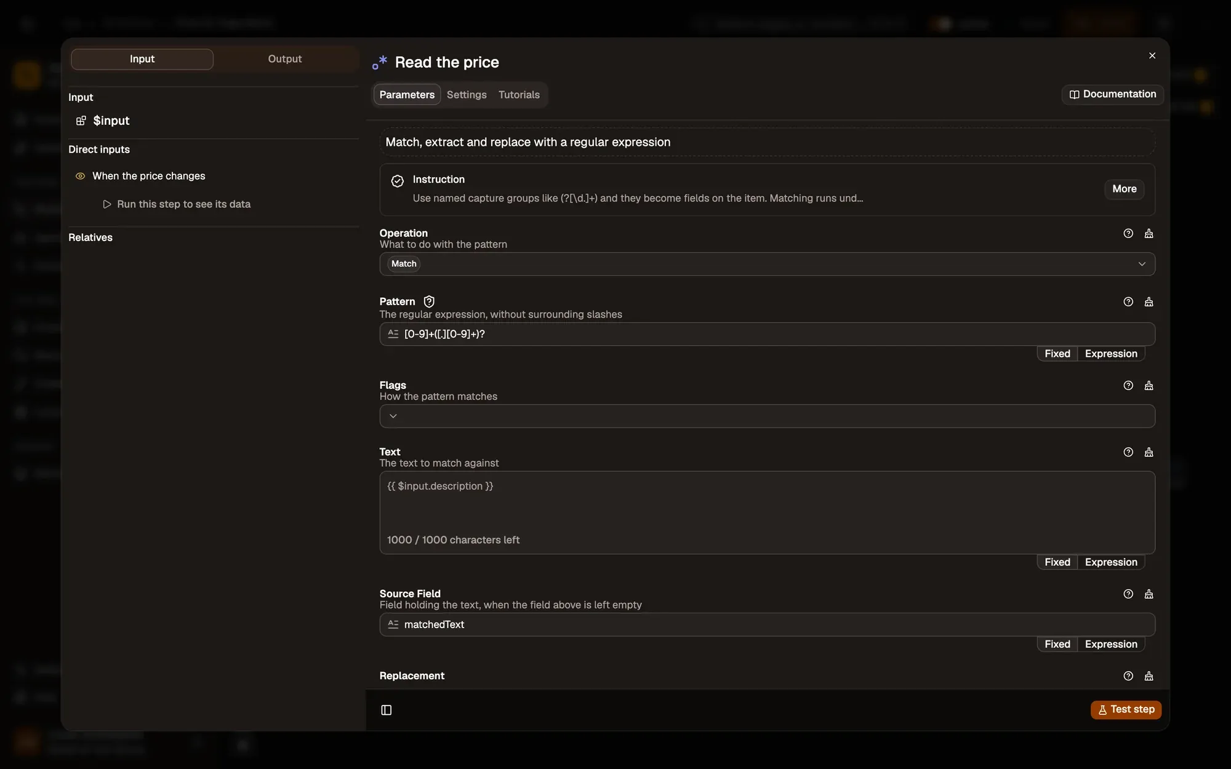Click the Text field options icon
1231x769 pixels.
[1149, 452]
